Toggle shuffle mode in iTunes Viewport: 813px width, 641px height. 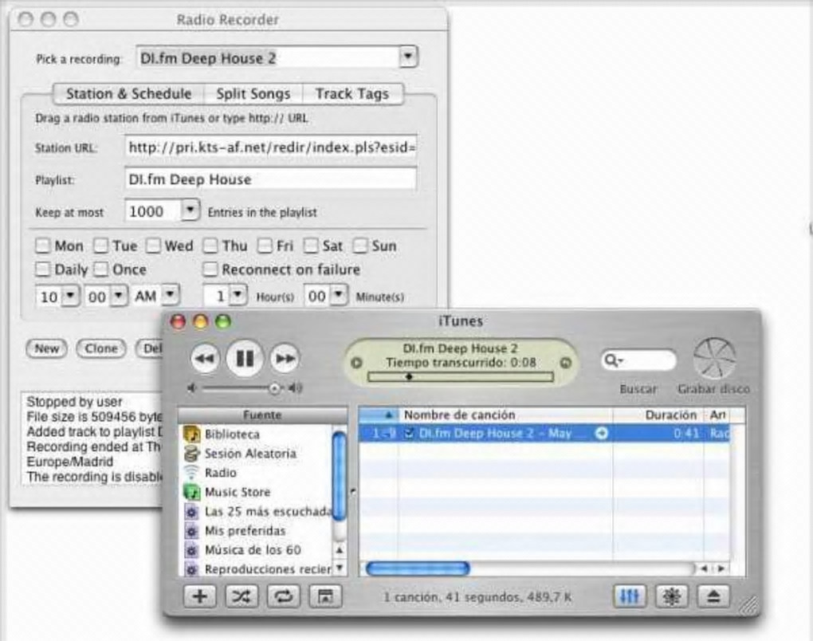(x=241, y=596)
